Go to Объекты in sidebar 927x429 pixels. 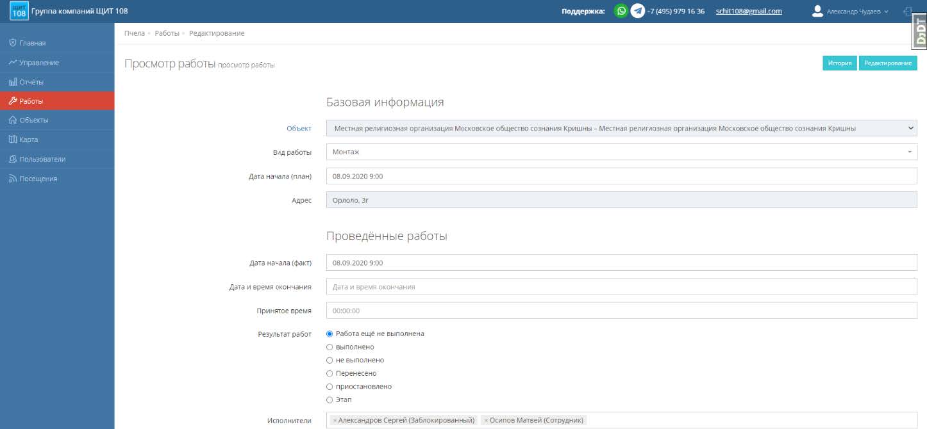pyautogui.click(x=34, y=120)
